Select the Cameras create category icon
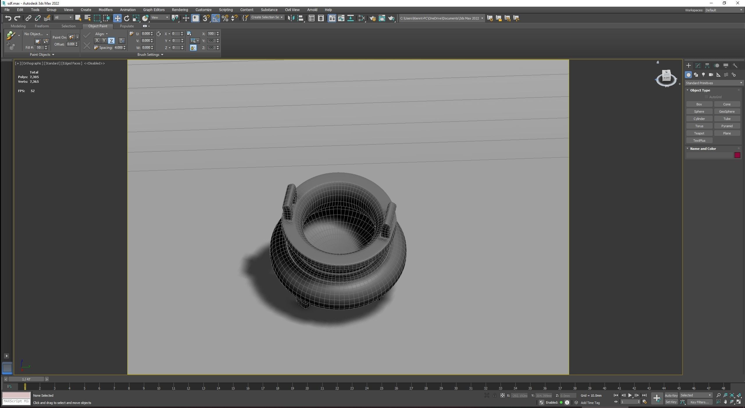The height and width of the screenshot is (408, 745). tap(711, 75)
